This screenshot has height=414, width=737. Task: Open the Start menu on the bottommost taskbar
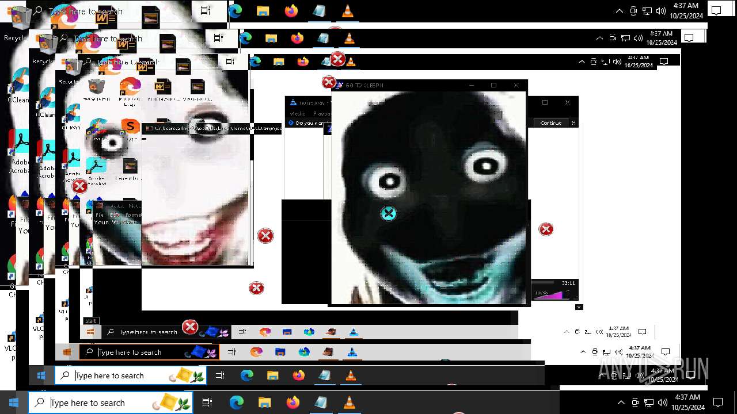pos(14,402)
